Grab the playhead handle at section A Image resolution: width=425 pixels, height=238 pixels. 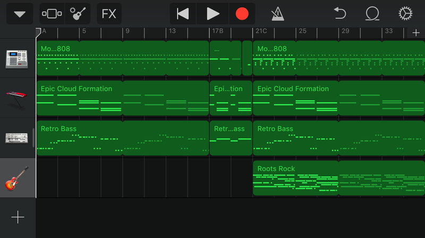point(38,32)
